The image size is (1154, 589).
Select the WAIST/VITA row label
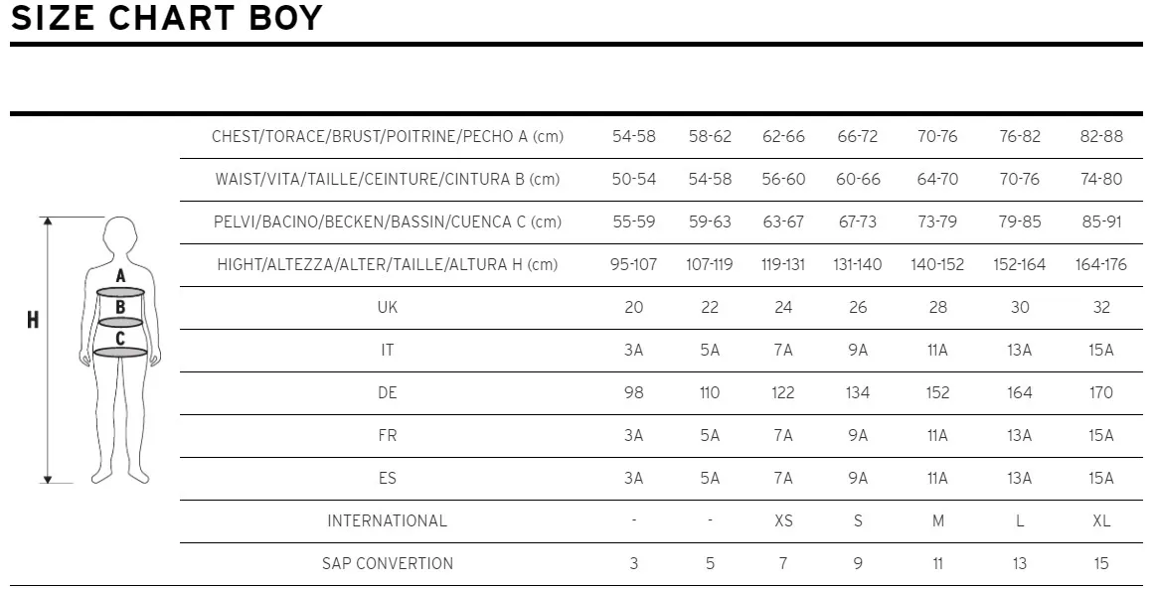pyautogui.click(x=387, y=180)
